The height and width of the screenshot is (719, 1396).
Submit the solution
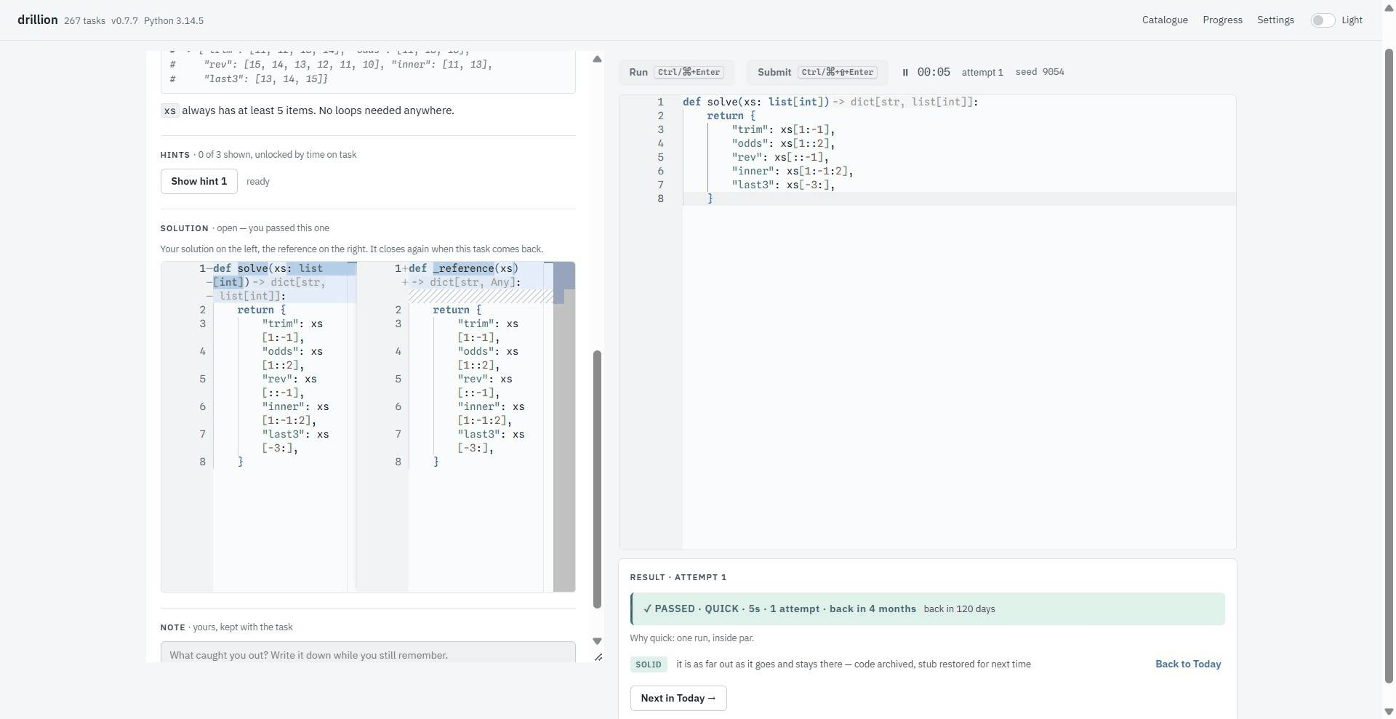point(817,72)
